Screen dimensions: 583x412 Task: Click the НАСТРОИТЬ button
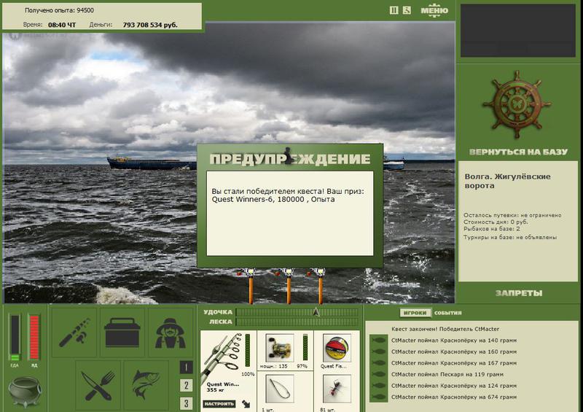click(219, 404)
